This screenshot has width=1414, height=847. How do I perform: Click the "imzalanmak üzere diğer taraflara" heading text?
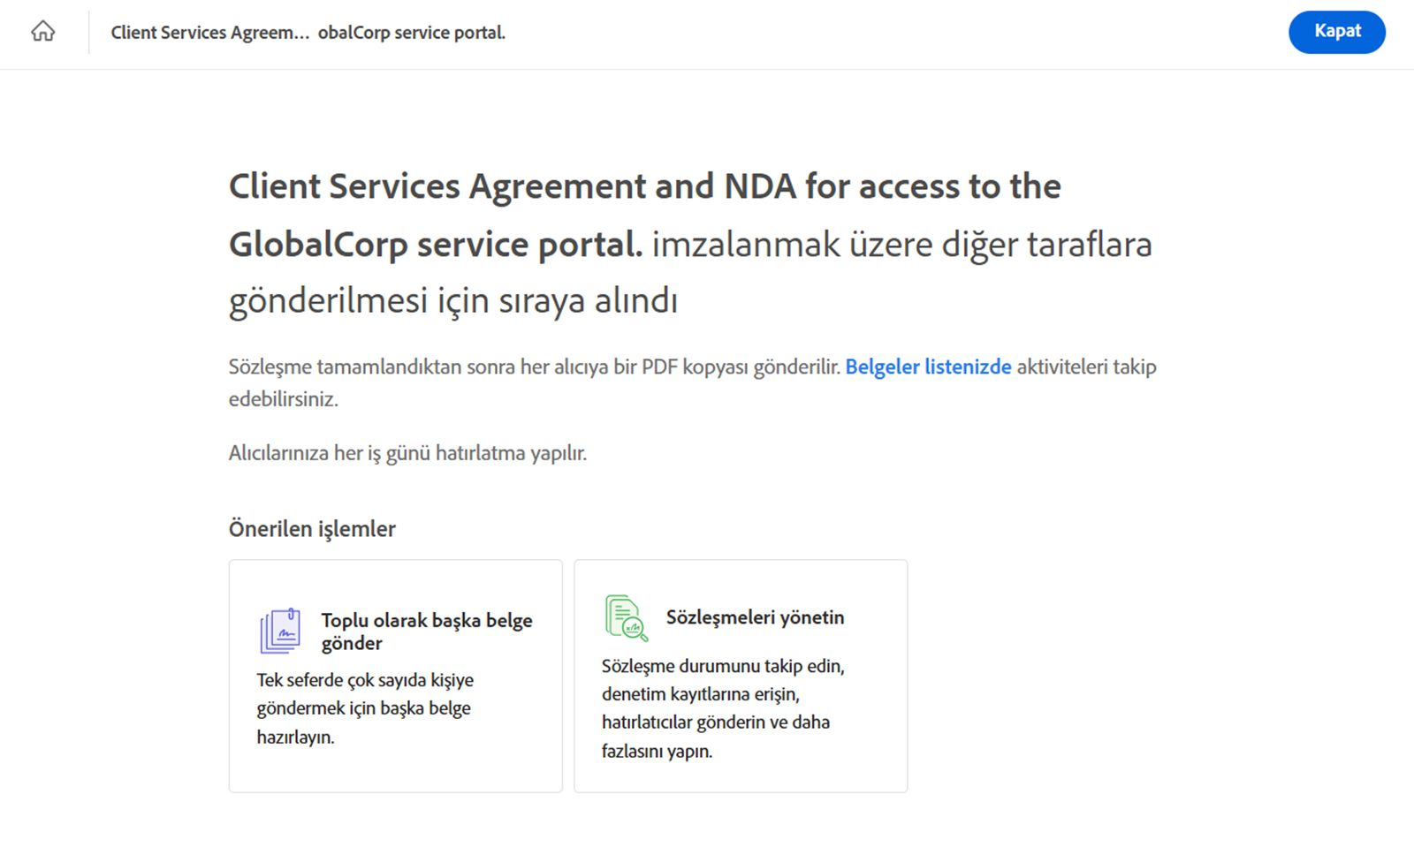(901, 245)
